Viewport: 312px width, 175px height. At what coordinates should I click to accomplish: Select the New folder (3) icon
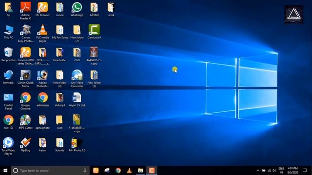click(x=94, y=79)
